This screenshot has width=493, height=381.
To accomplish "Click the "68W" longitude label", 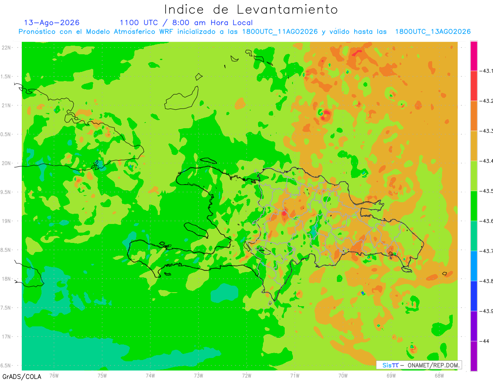I will (439, 375).
